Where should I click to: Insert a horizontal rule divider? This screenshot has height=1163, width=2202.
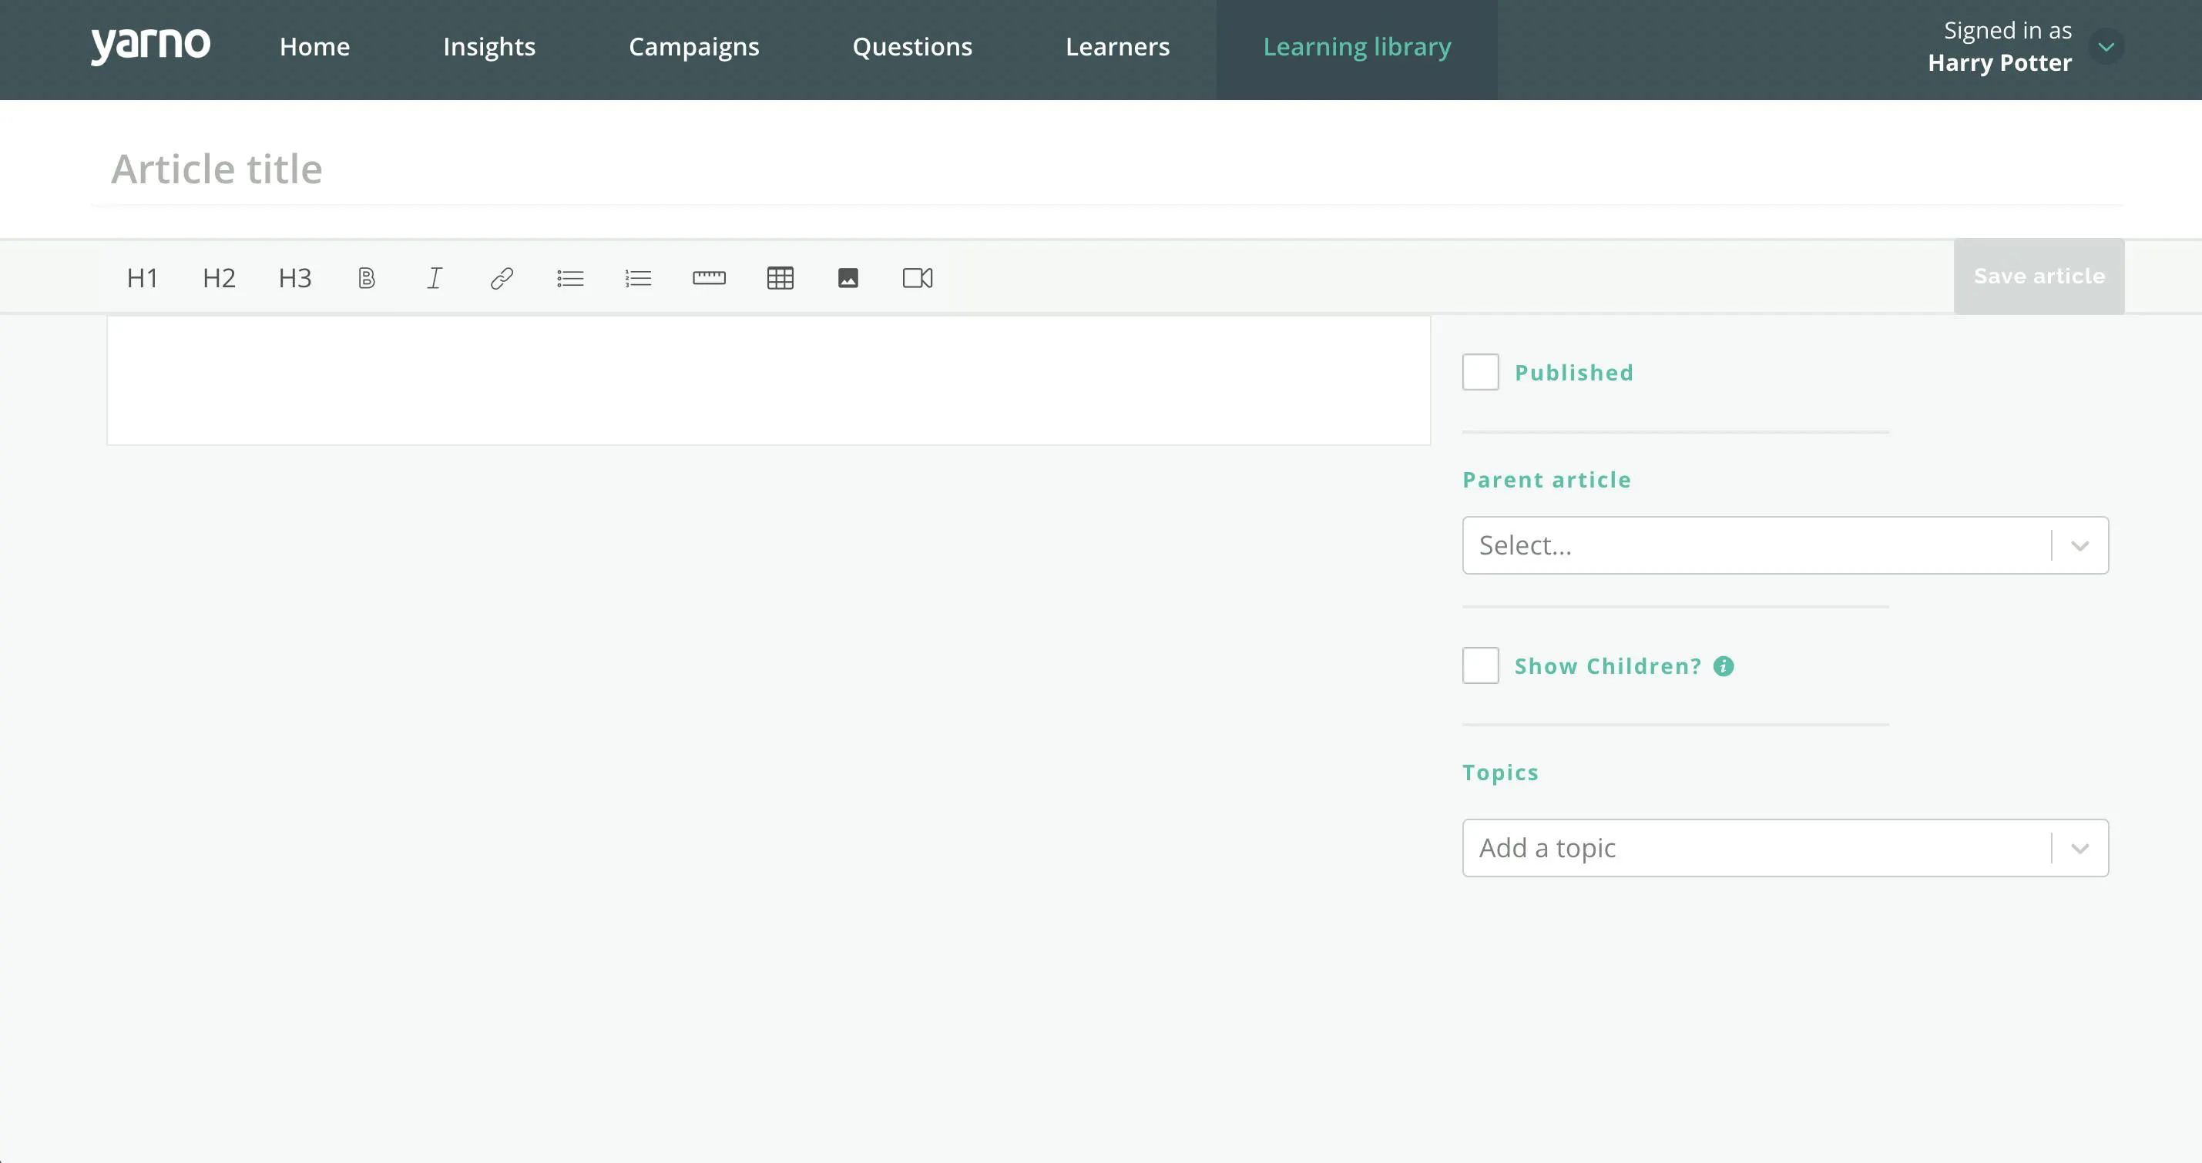coord(709,278)
